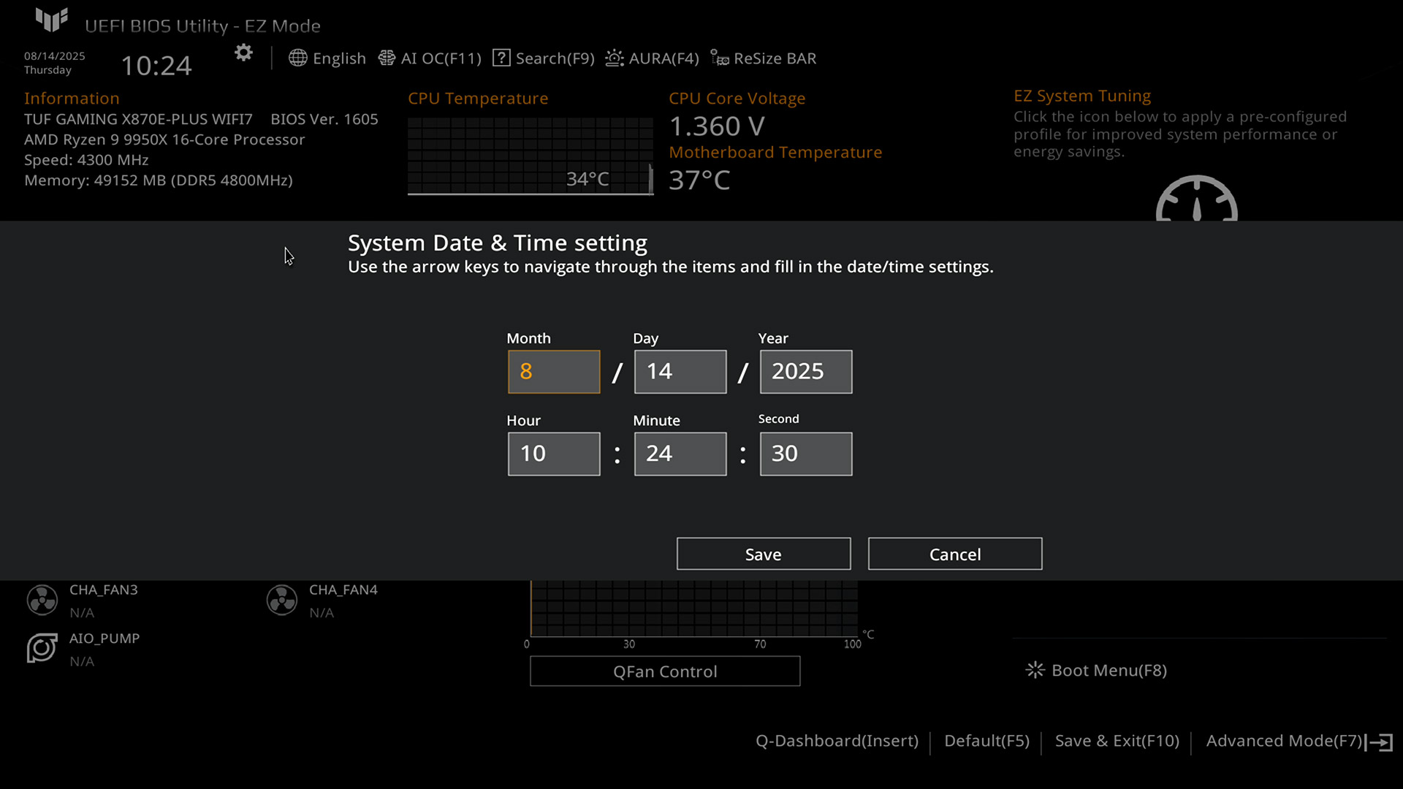Click the CHA_FAN3 fan icon
Image resolution: width=1403 pixels, height=789 pixels.
click(x=42, y=601)
